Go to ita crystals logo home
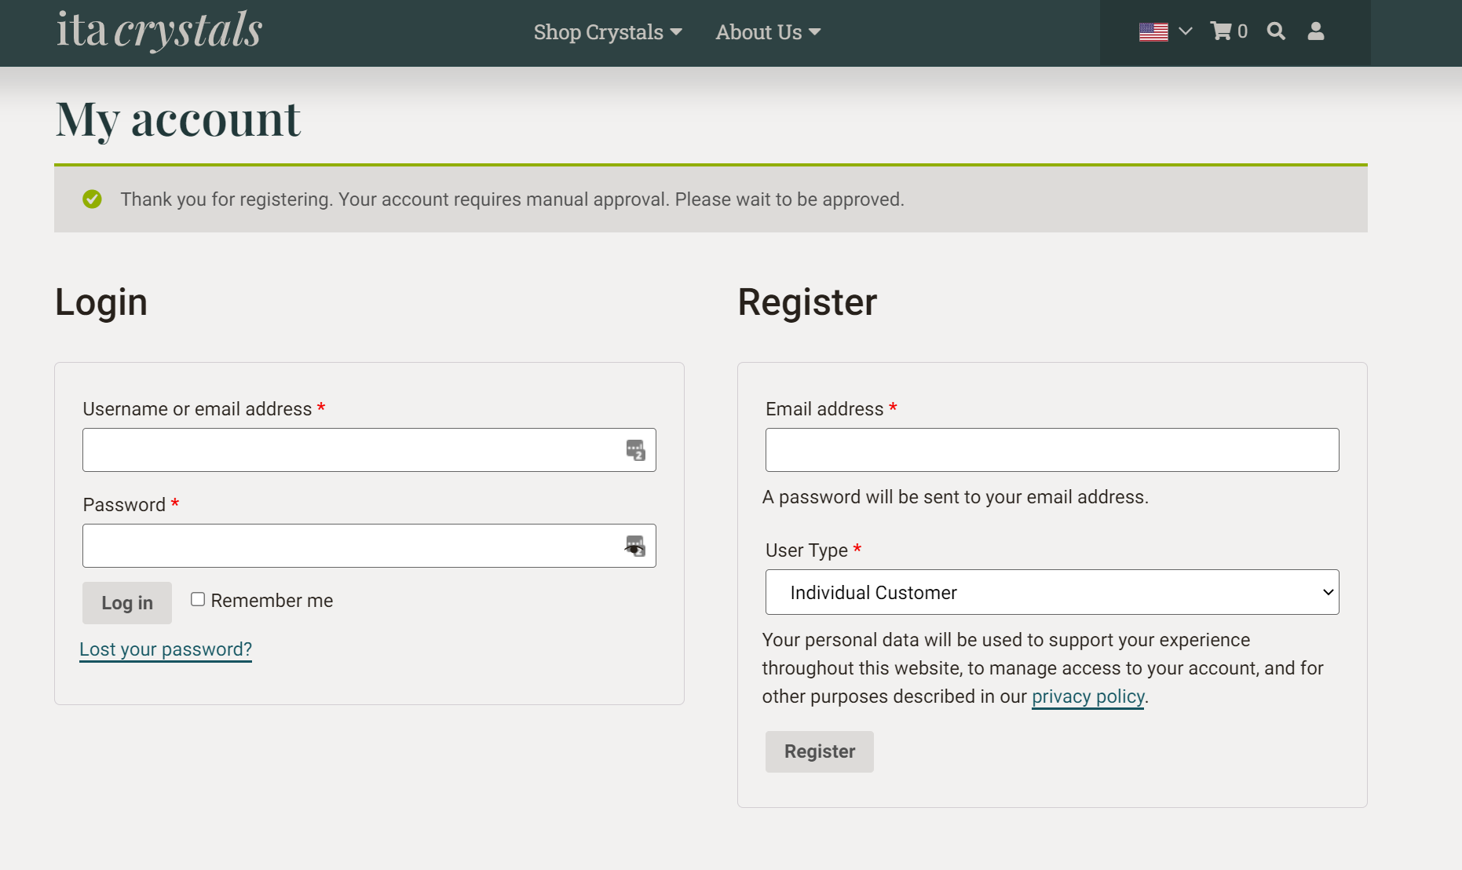 click(x=159, y=31)
